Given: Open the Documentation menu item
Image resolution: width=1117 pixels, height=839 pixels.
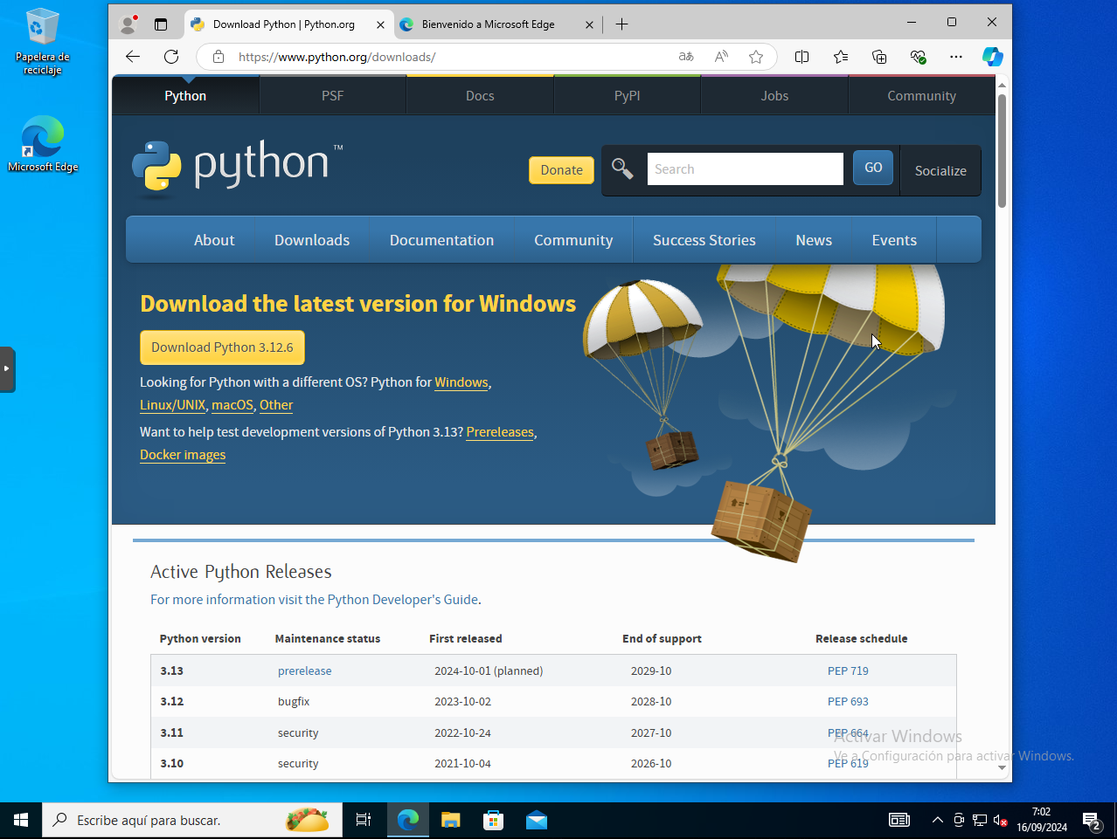Looking at the screenshot, I should (x=441, y=240).
